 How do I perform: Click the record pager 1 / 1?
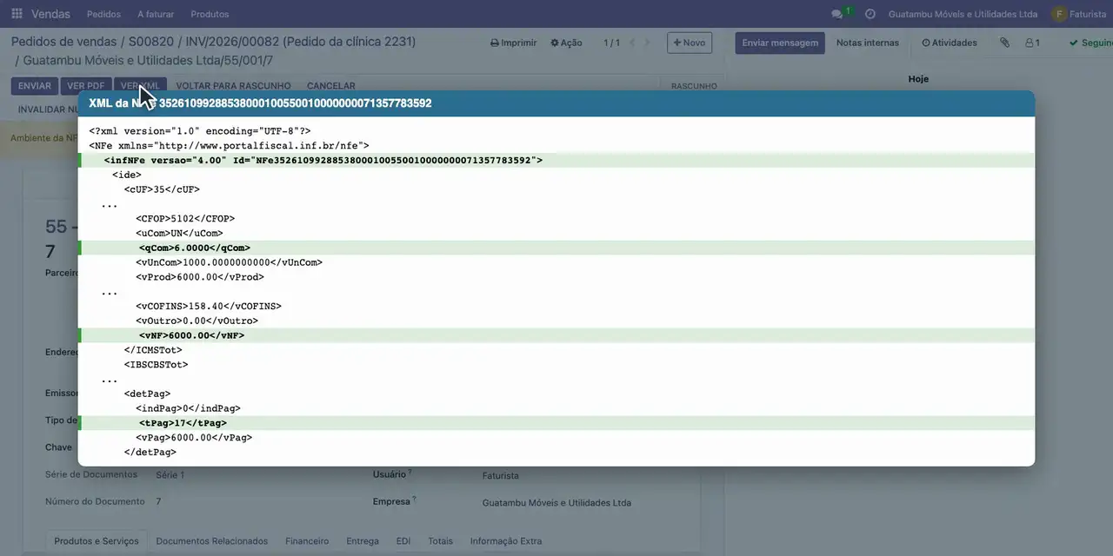pos(612,43)
